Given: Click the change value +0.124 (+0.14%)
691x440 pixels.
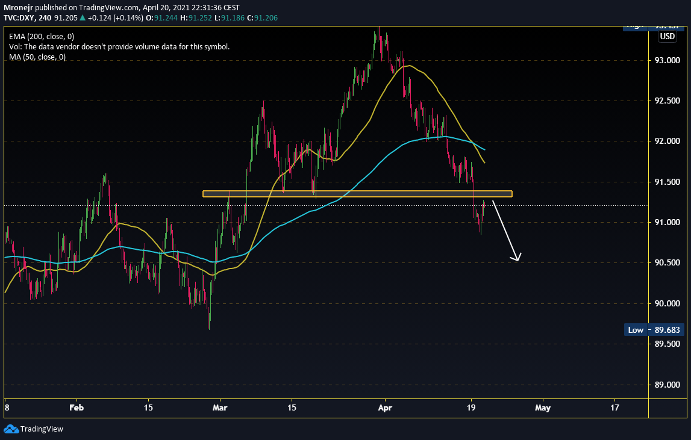Looking at the screenshot, I should (116, 18).
